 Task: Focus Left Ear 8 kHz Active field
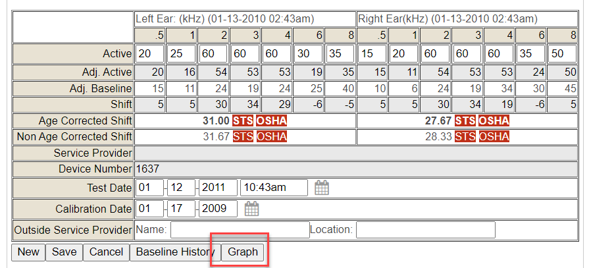click(x=340, y=53)
